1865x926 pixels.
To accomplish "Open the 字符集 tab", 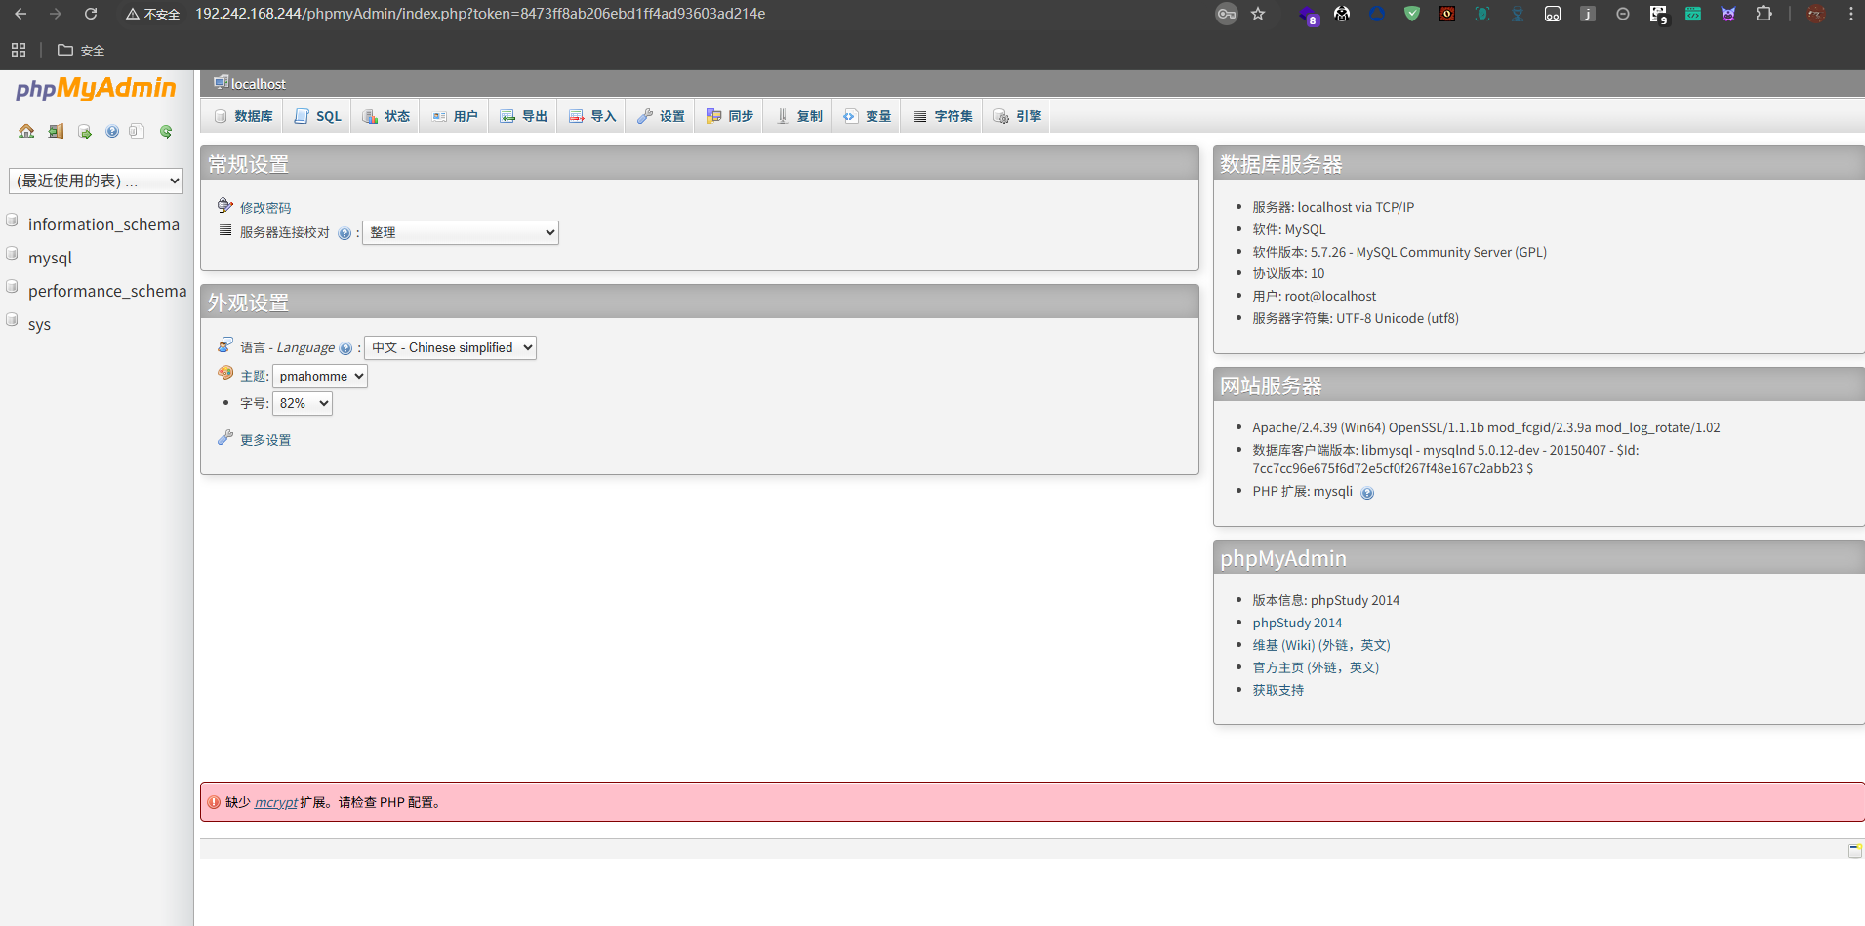I will (x=942, y=116).
